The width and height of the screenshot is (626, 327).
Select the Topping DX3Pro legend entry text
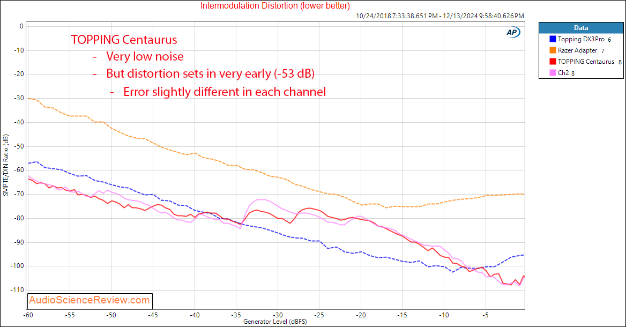click(x=582, y=39)
